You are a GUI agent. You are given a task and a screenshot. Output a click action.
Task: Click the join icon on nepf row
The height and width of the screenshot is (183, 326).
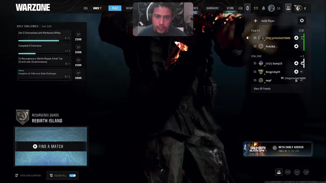[x=301, y=80]
